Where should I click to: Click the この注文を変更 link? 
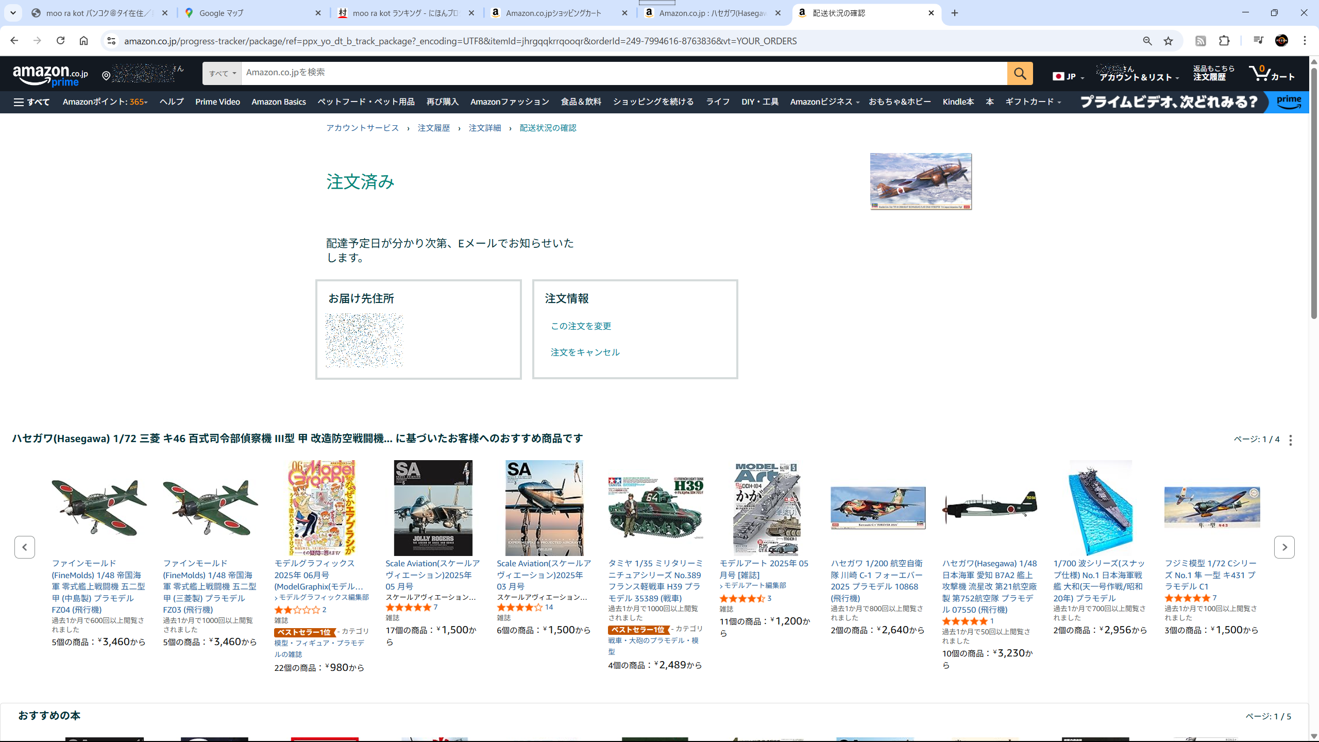pyautogui.click(x=581, y=326)
